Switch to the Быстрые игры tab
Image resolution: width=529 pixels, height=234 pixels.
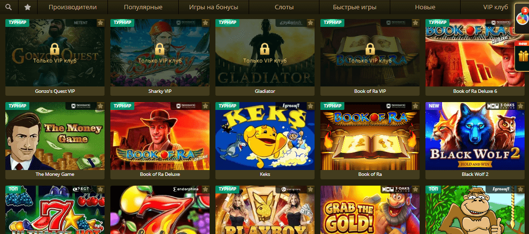coord(354,7)
